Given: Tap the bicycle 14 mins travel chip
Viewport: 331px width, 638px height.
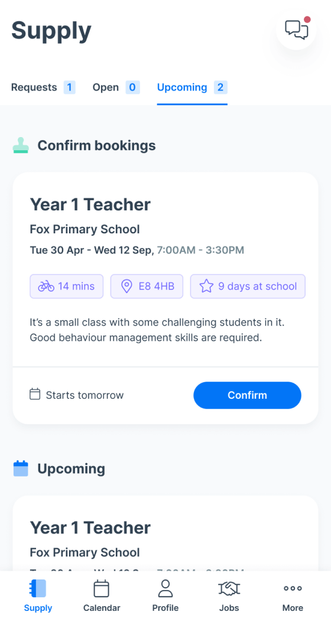Looking at the screenshot, I should tap(66, 287).
